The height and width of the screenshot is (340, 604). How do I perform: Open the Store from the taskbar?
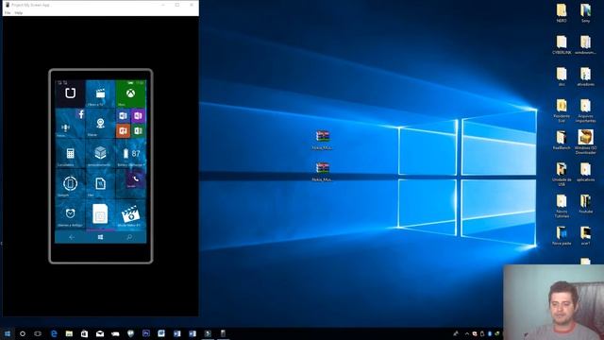84,333
